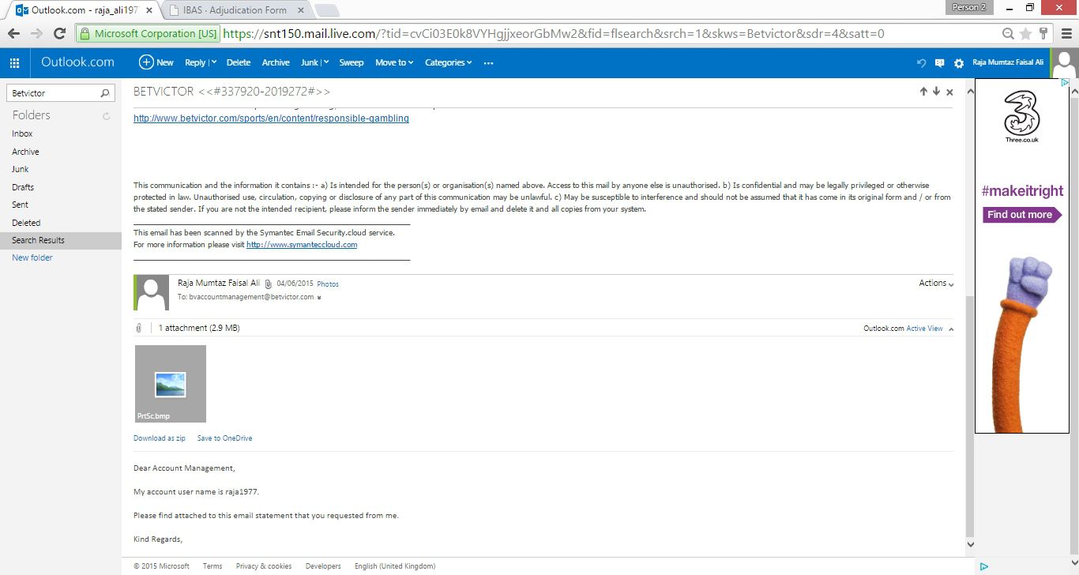
Task: Go back in the browser
Action: click(x=13, y=34)
